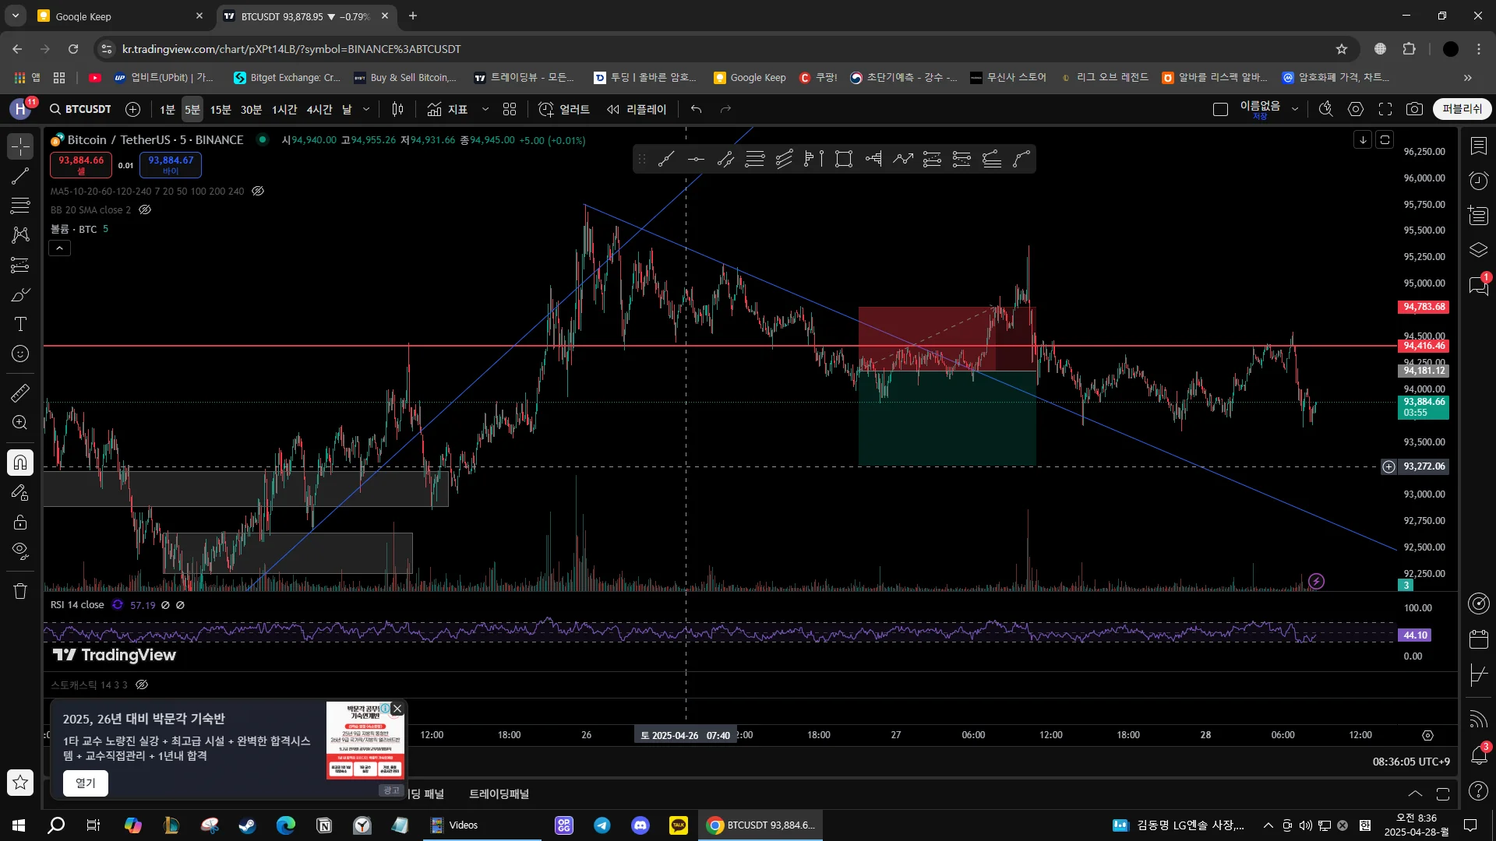1496x841 pixels.
Task: Click the red Sell price button
Action: pyautogui.click(x=81, y=164)
